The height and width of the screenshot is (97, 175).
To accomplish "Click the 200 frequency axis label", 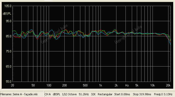I will 64,85.
